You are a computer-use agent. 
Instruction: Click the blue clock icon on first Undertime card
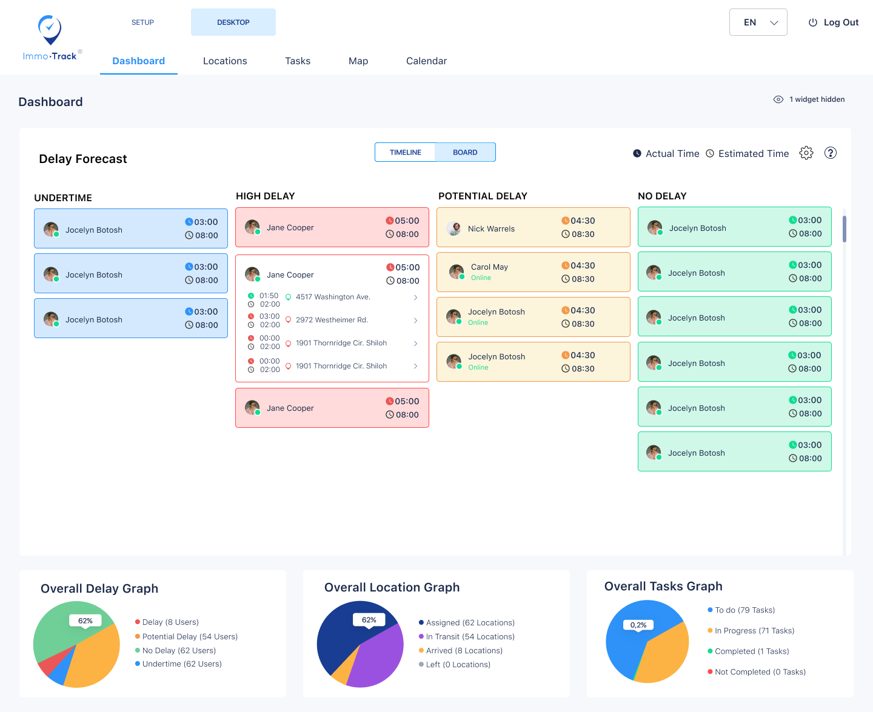pyautogui.click(x=189, y=222)
